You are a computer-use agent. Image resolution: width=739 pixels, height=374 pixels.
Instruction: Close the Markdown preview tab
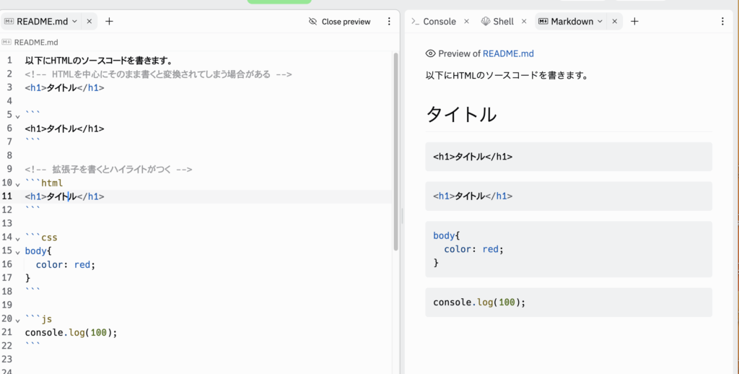(615, 21)
